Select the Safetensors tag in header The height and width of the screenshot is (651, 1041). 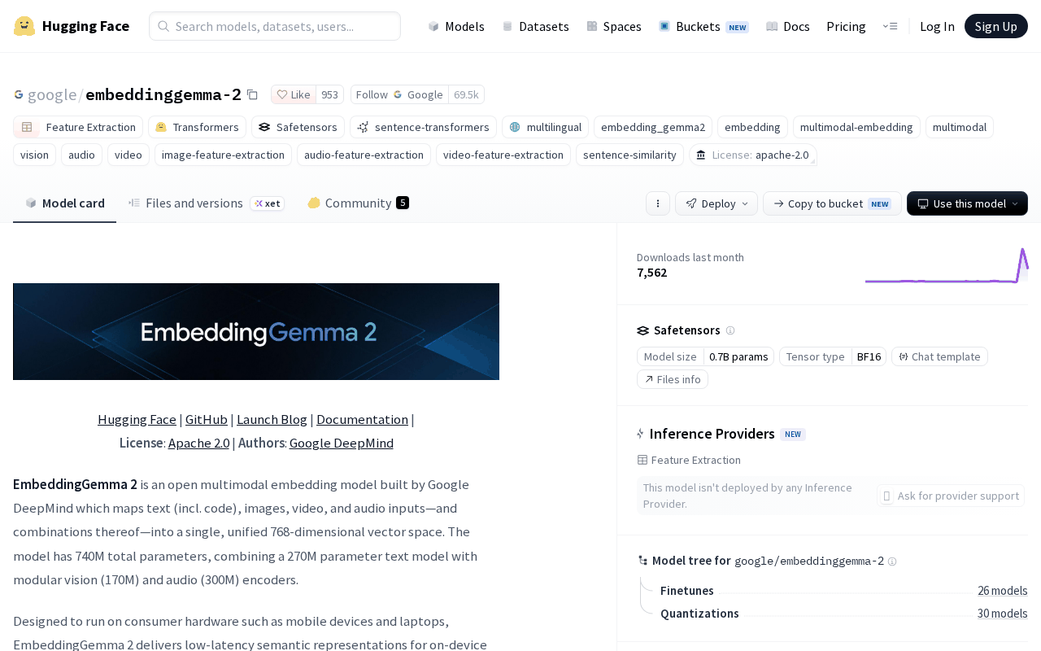(x=298, y=127)
